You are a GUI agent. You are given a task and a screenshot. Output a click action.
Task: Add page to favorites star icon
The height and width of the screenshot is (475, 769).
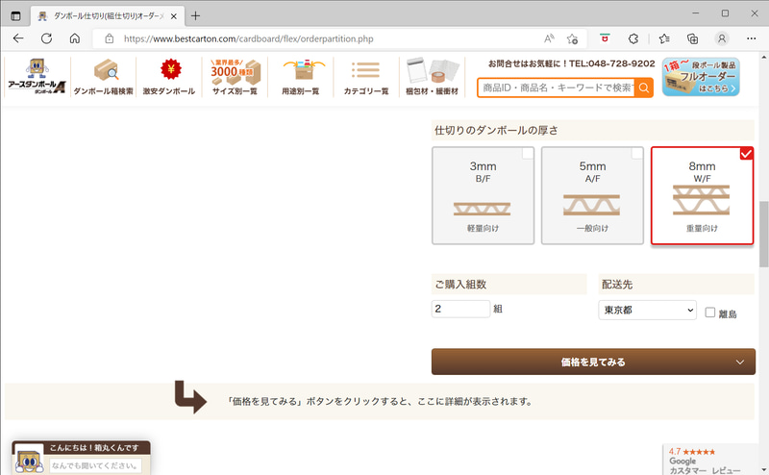coord(572,38)
